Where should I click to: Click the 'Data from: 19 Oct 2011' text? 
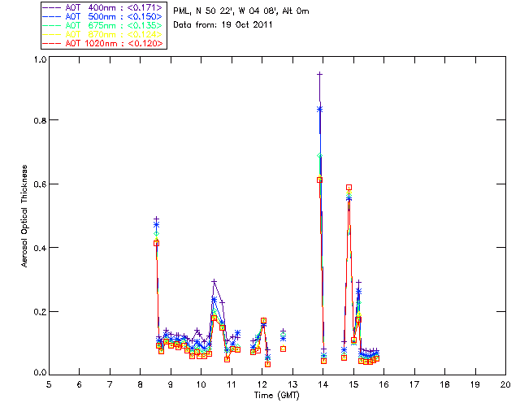click(223, 25)
